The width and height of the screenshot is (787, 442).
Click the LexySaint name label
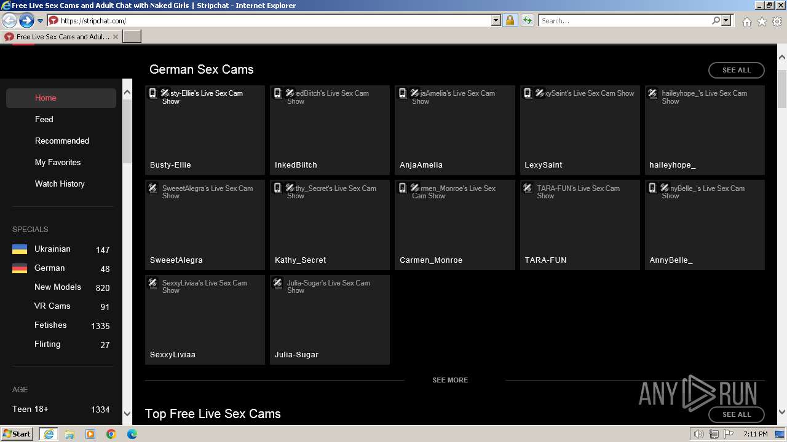point(544,165)
